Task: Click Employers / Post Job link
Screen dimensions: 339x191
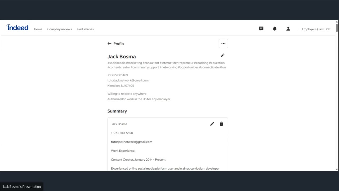Action: point(316,29)
